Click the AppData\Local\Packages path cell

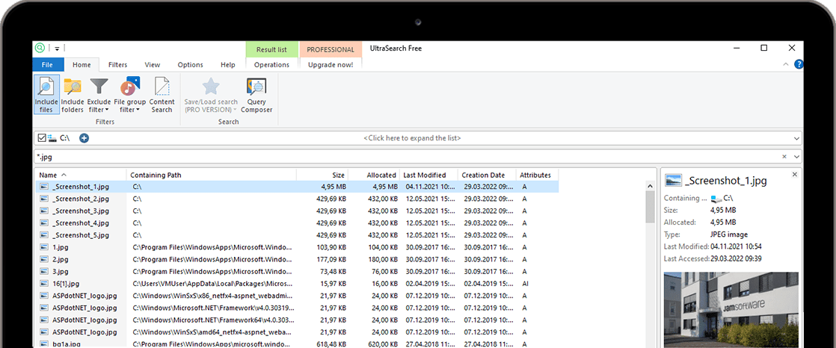coord(212,284)
